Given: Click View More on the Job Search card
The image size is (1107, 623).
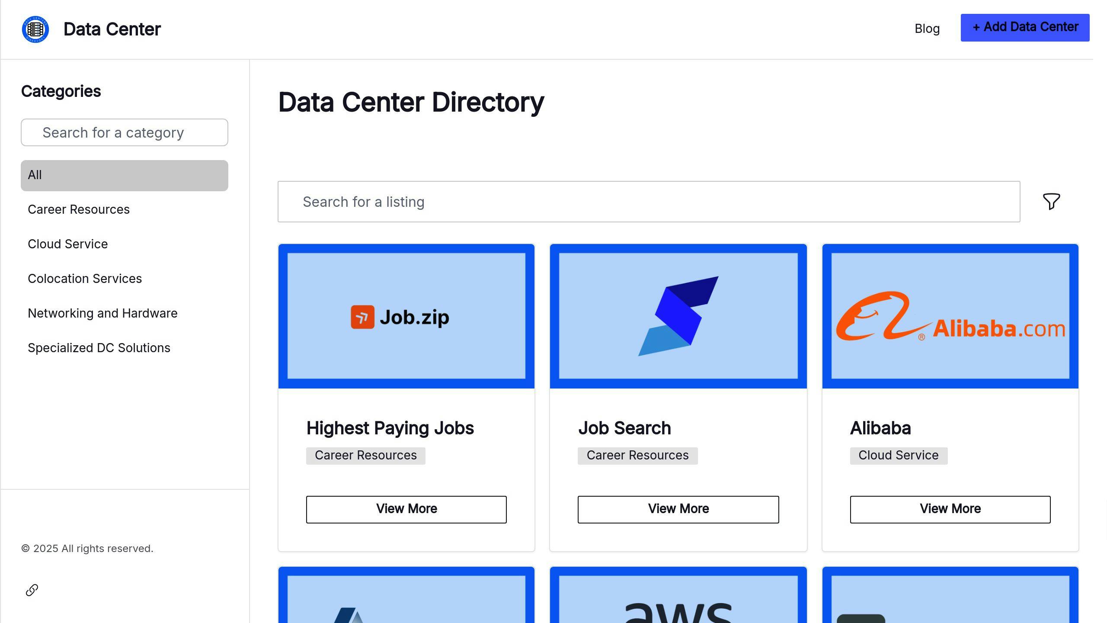Looking at the screenshot, I should (678, 509).
